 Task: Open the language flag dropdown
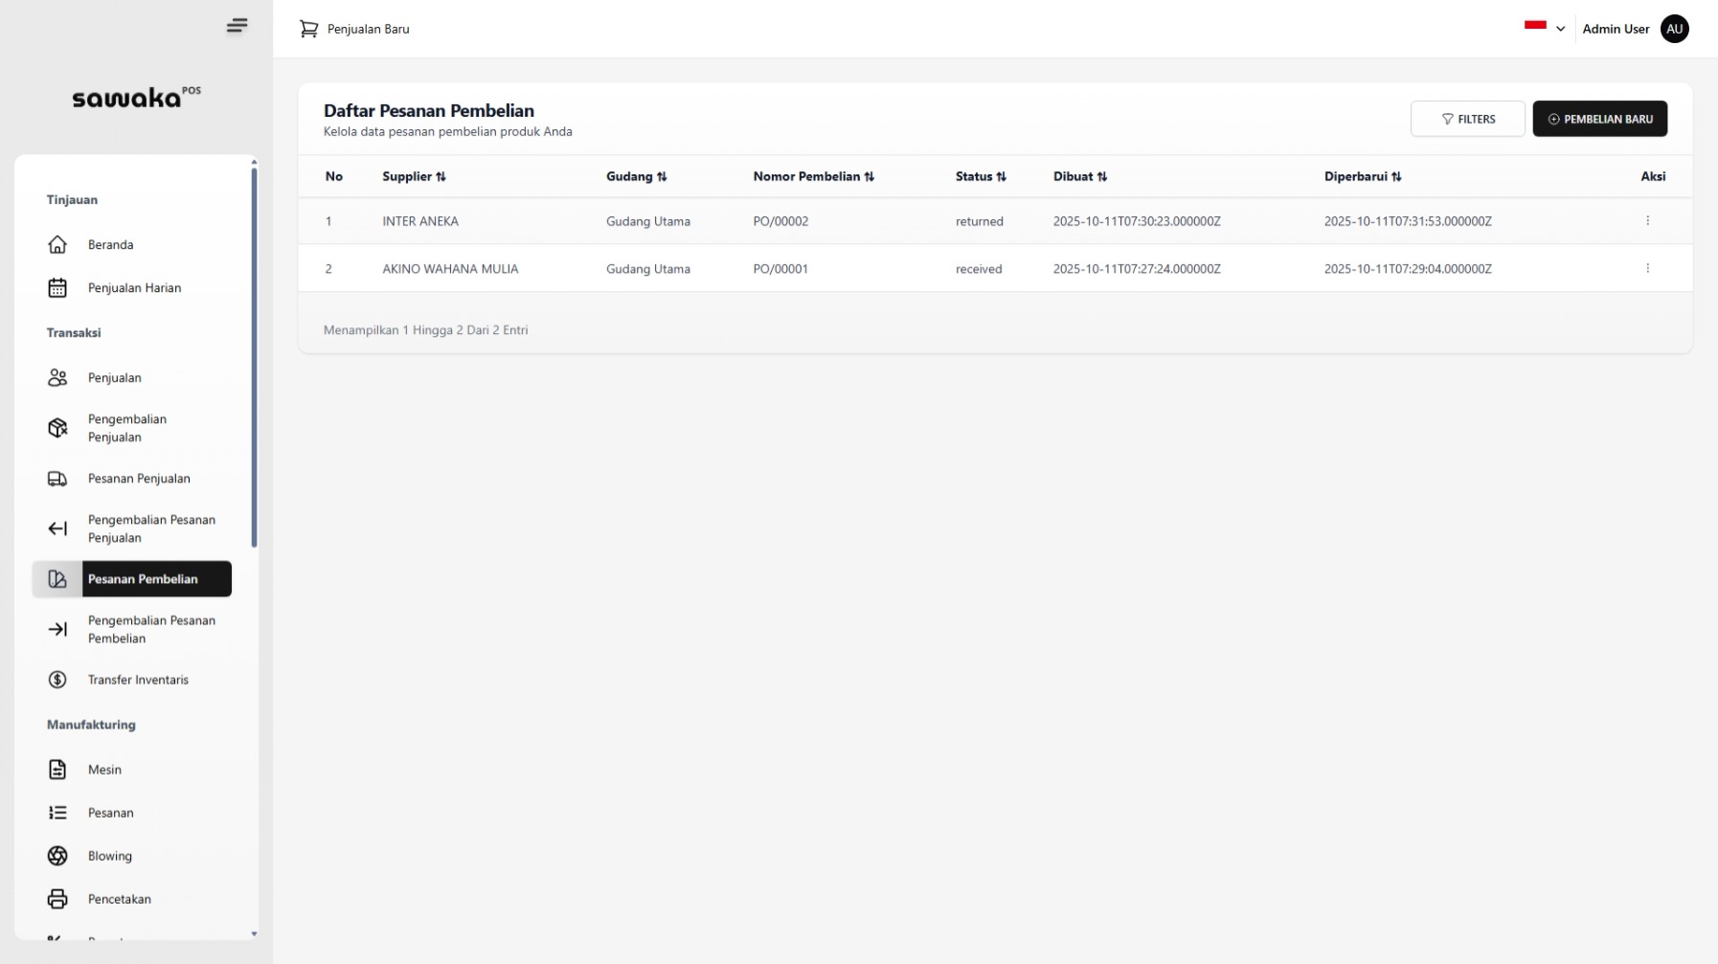(1543, 28)
